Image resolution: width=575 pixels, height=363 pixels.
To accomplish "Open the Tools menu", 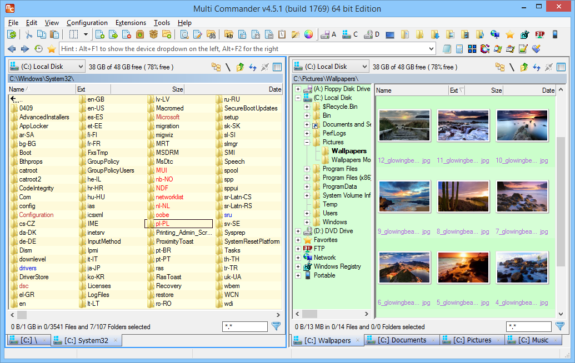I will (162, 23).
